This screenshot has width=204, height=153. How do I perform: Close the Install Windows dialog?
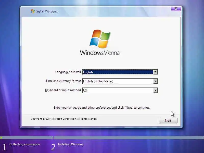[176, 9]
